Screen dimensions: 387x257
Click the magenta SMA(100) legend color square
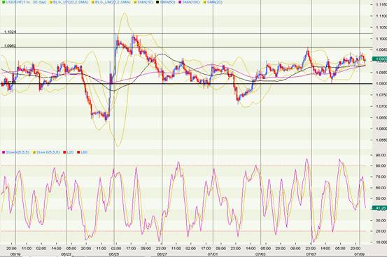point(180,2)
